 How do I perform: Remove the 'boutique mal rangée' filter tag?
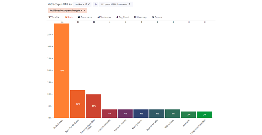pos(84,11)
